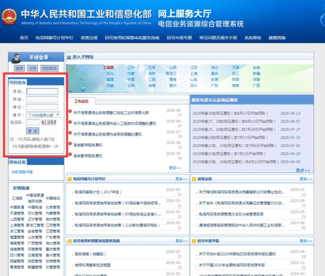The width and height of the screenshot is (325, 276).
Task: Open the 政策法规 navigation menu item
Action: (x=89, y=38)
